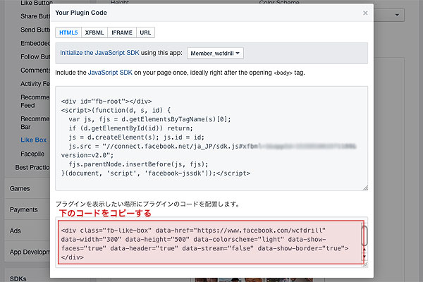The width and height of the screenshot is (423, 282).
Task: Click the '<div id="fb-root"></div>' code line
Action: 106,102
